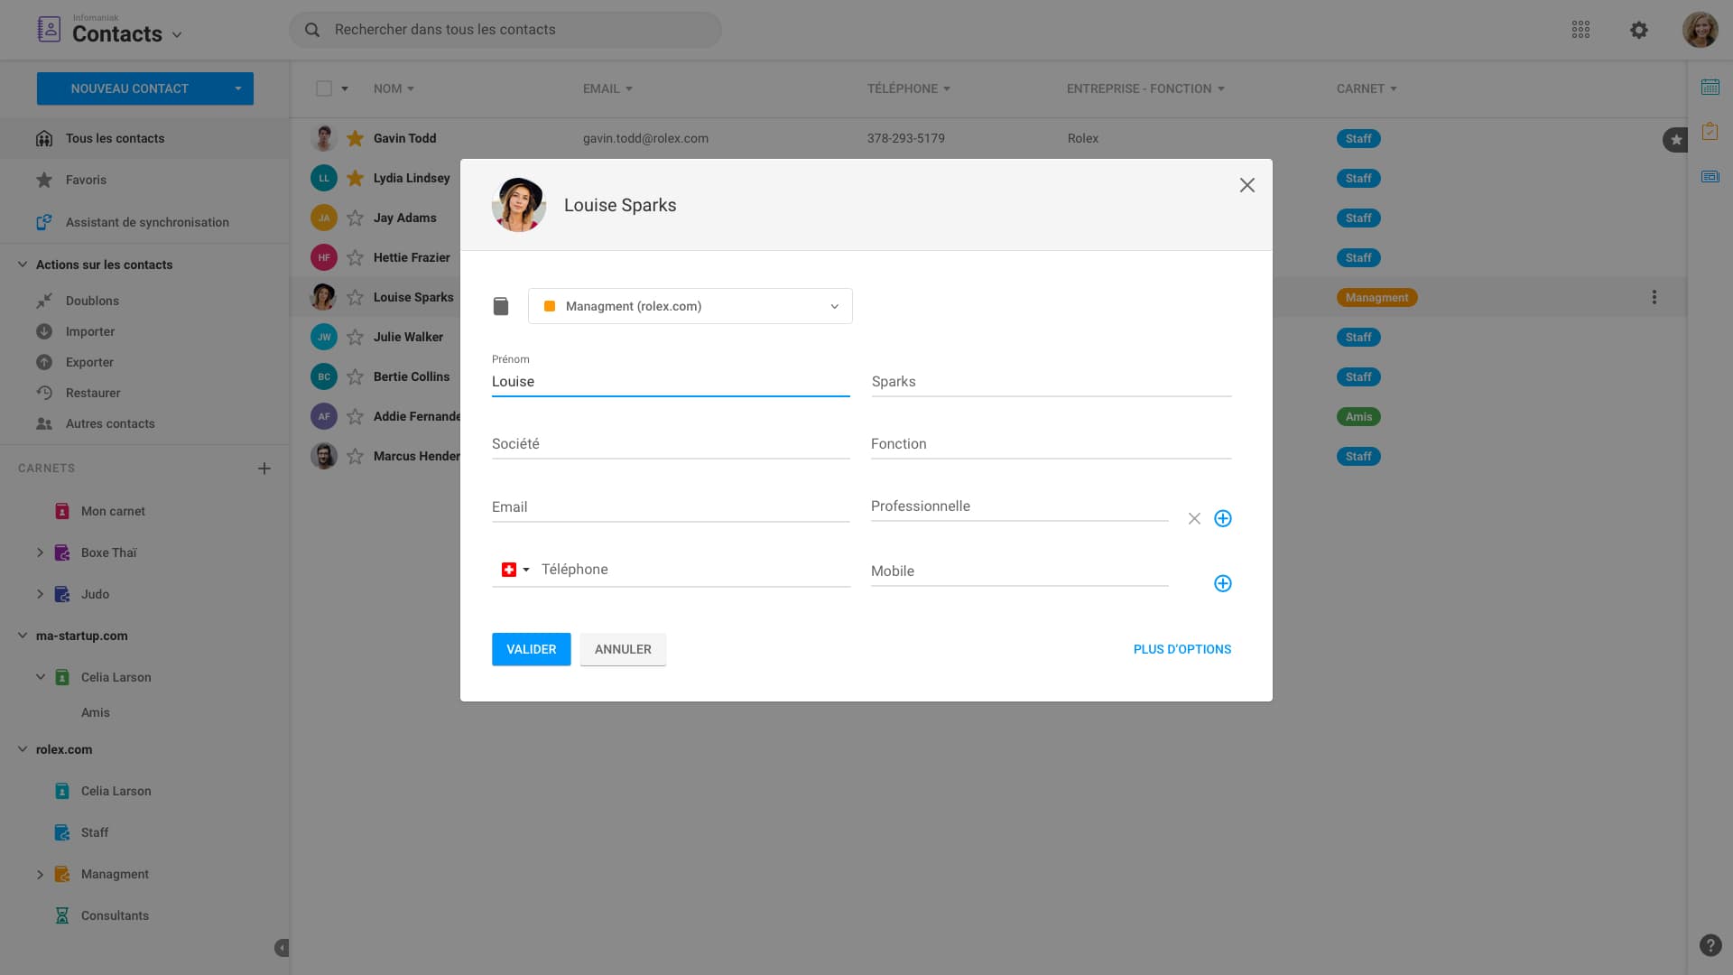Star Jay Adams as a favorite

355,218
